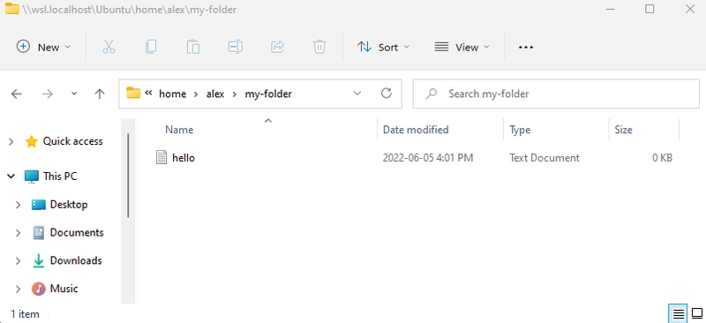Open subfolder chevron after home breadcrumb
Viewport: 706px width, 323px height.
tap(196, 94)
